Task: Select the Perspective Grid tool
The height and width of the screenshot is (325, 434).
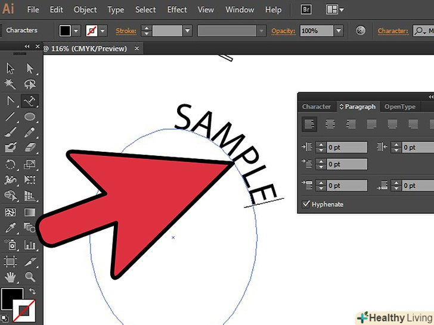Action: (x=30, y=196)
